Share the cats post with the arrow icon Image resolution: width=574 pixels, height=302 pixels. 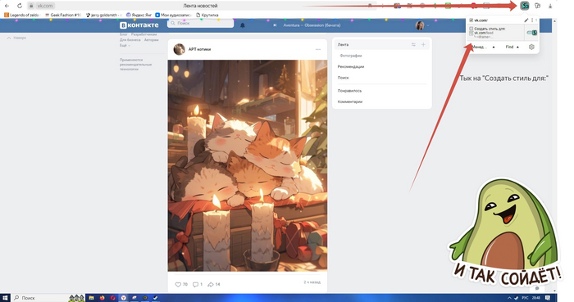211,284
